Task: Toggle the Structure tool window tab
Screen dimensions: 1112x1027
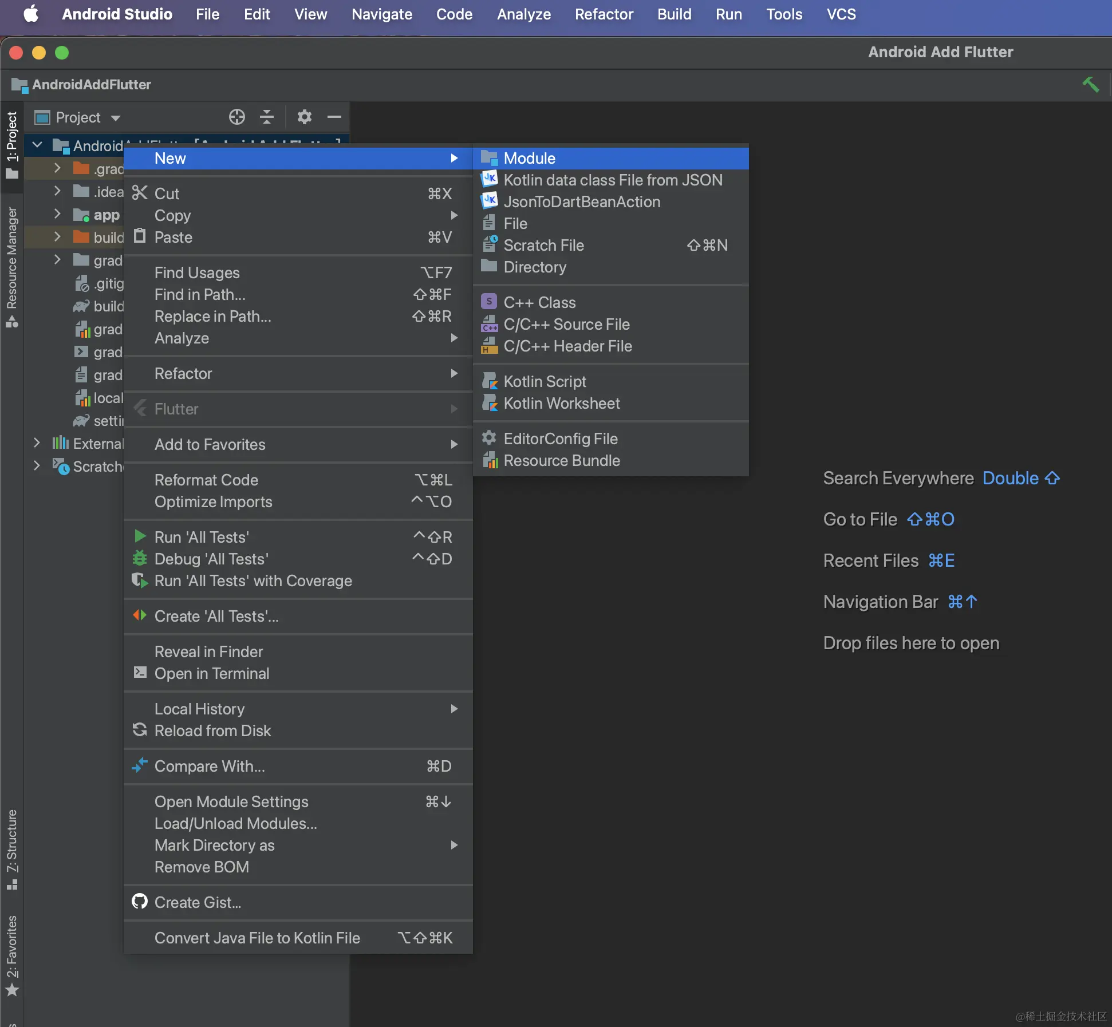Action: [x=11, y=849]
